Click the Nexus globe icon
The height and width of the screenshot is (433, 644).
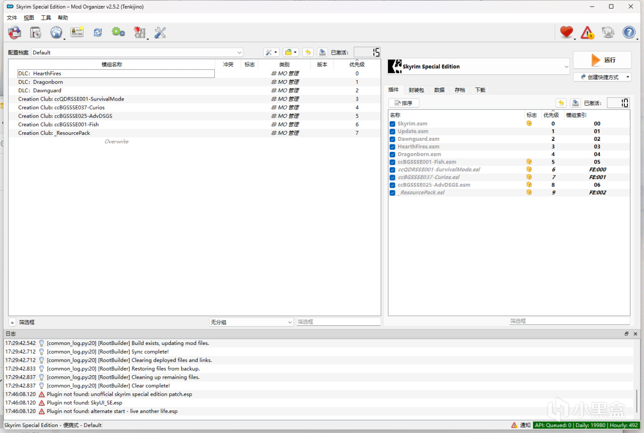click(x=56, y=33)
